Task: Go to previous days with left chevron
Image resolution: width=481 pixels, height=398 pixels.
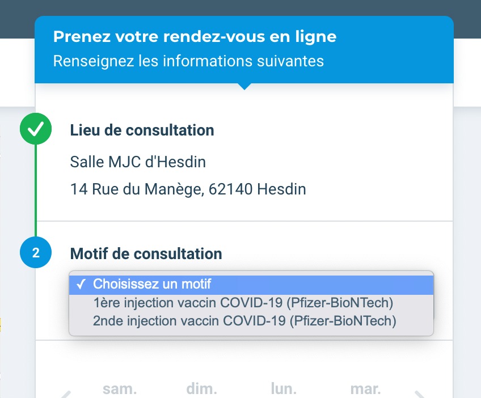Action: 66,394
